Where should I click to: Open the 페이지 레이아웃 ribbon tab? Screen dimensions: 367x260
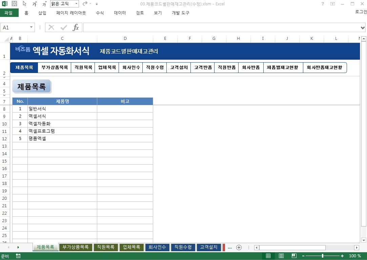[71, 13]
